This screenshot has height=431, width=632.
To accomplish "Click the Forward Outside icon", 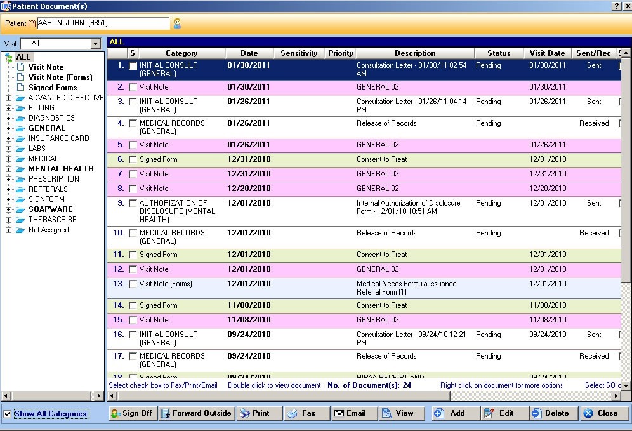I will [165, 413].
